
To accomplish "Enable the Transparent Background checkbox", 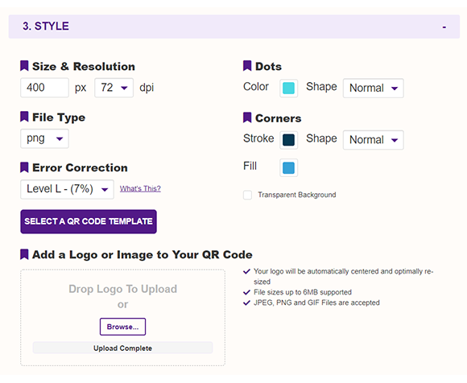I will tap(247, 195).
